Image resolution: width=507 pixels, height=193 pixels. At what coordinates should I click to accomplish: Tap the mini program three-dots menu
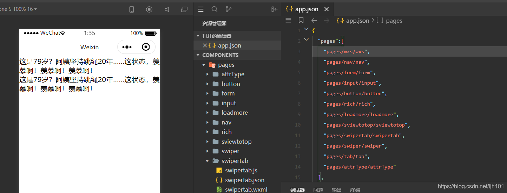click(x=127, y=47)
